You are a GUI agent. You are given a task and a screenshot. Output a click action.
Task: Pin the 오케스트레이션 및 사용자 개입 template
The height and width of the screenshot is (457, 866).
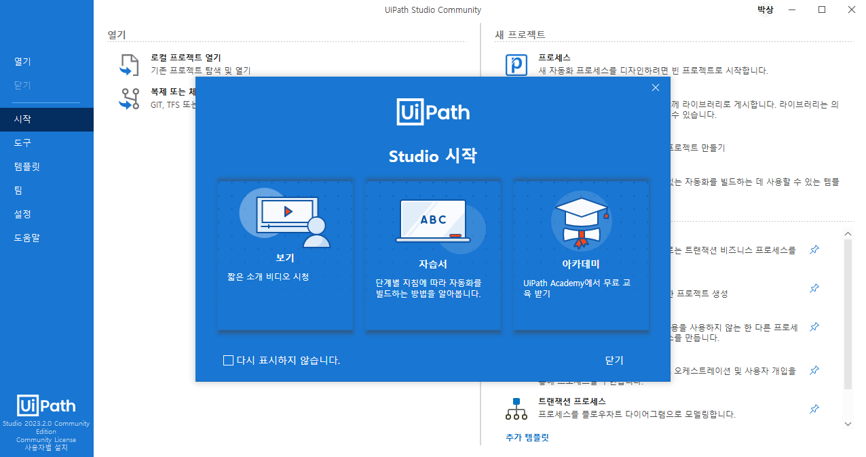[x=814, y=371]
